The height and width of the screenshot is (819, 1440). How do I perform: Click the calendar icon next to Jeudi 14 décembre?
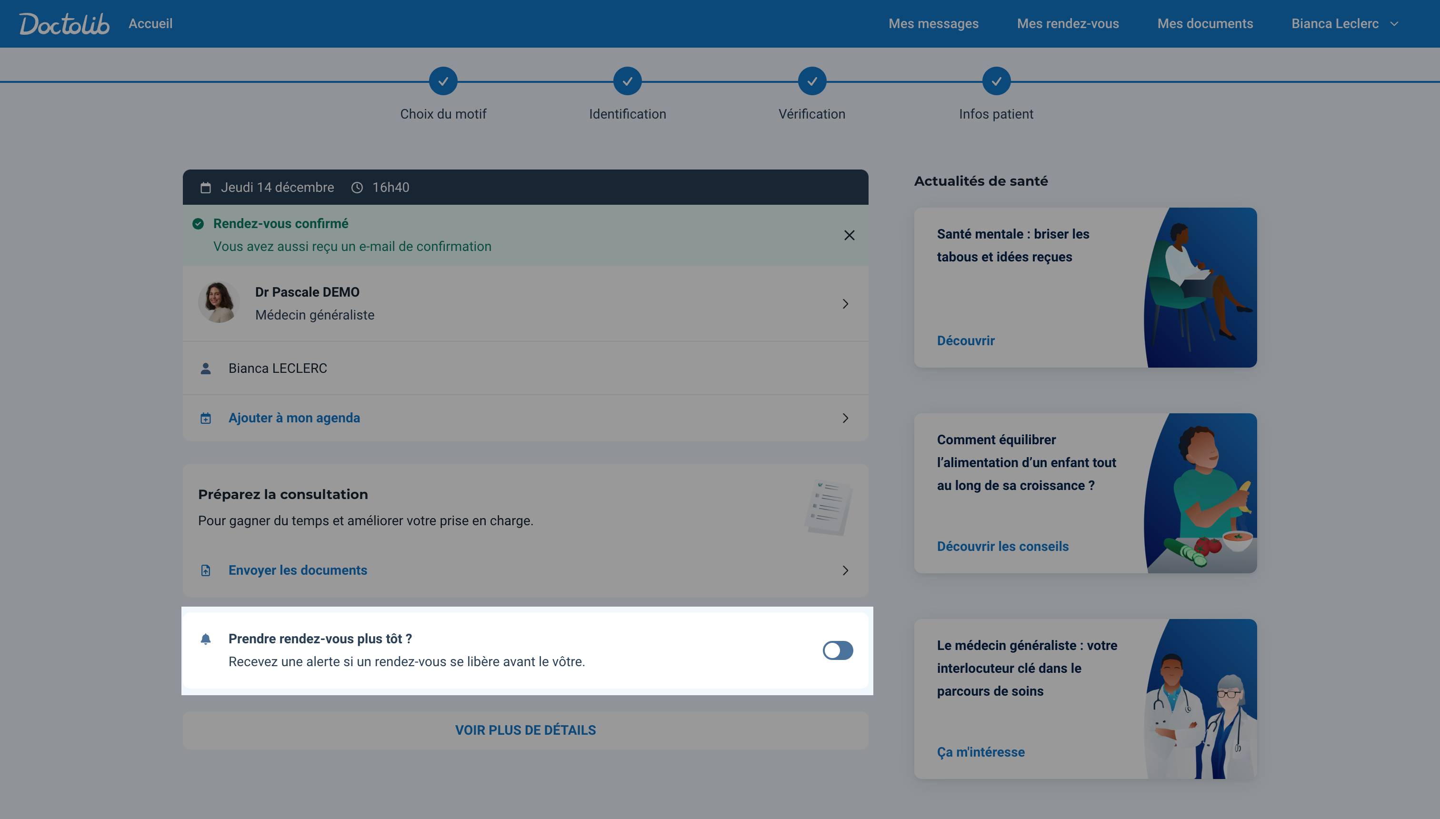click(206, 187)
